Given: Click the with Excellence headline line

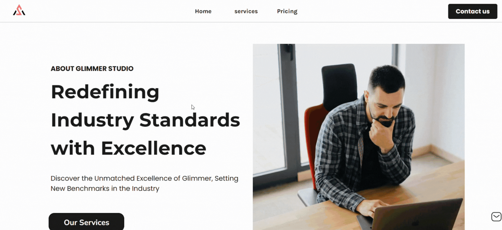Looking at the screenshot, I should (128, 148).
